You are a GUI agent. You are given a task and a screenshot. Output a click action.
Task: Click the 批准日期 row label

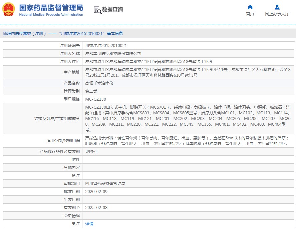pyautogui.click(x=72, y=191)
